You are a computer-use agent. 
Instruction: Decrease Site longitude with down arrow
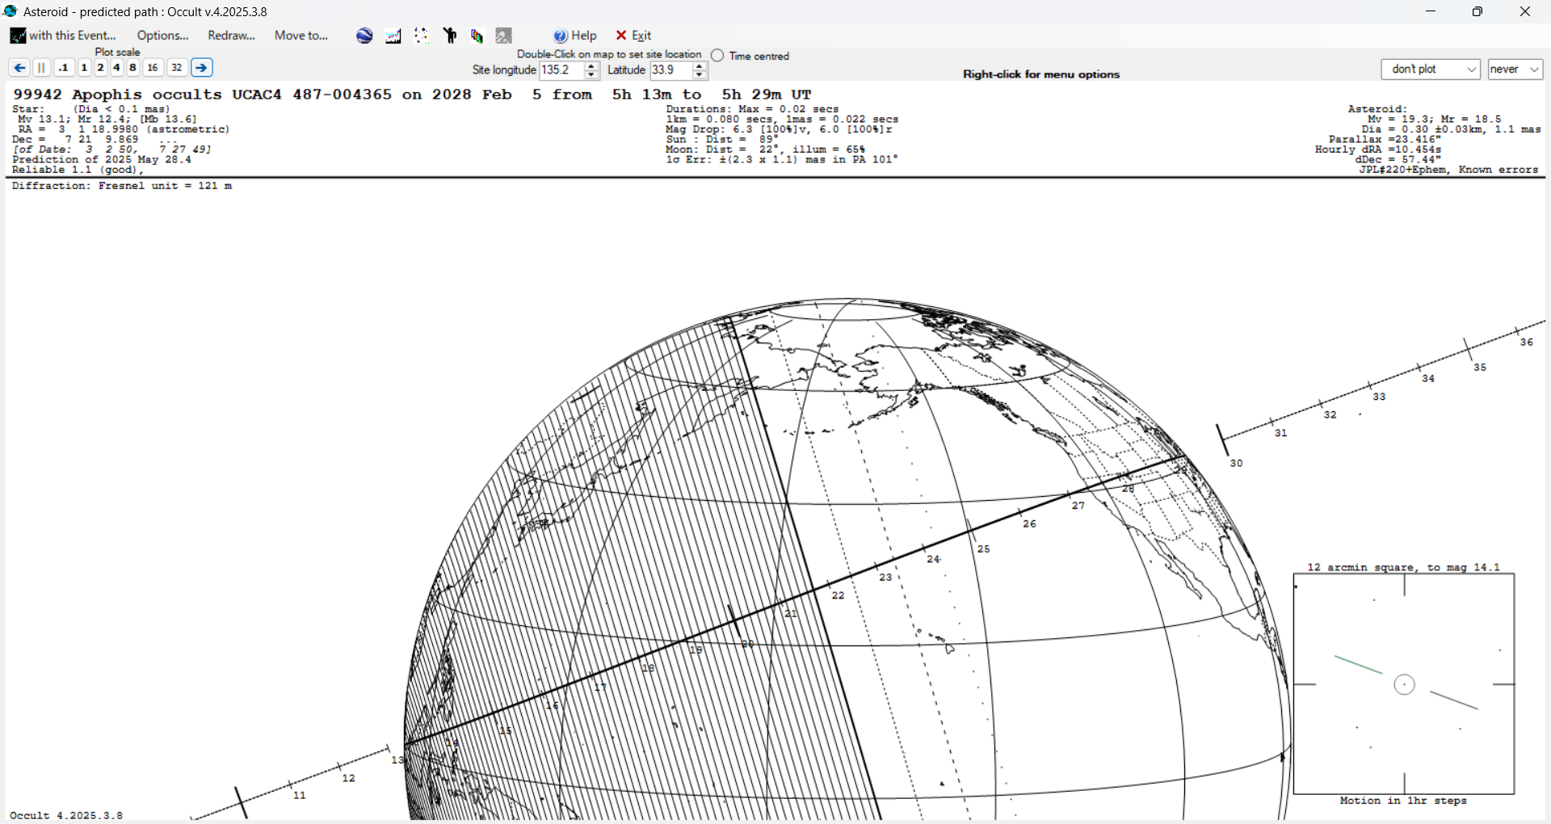click(592, 75)
